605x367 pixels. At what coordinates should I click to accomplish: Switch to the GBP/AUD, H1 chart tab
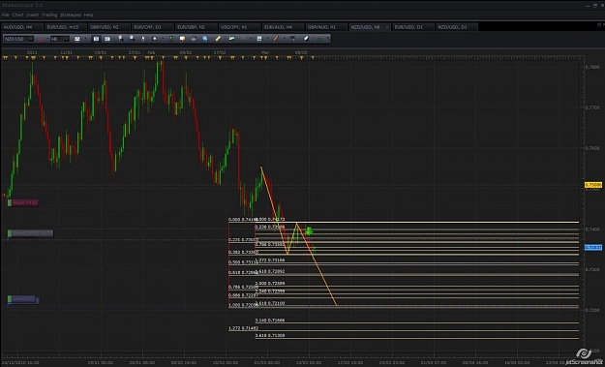(x=326, y=27)
